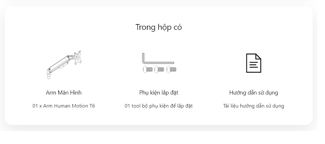The height and width of the screenshot is (144, 325).
Task: Click the text lines inside the document icon
Action: [253, 64]
